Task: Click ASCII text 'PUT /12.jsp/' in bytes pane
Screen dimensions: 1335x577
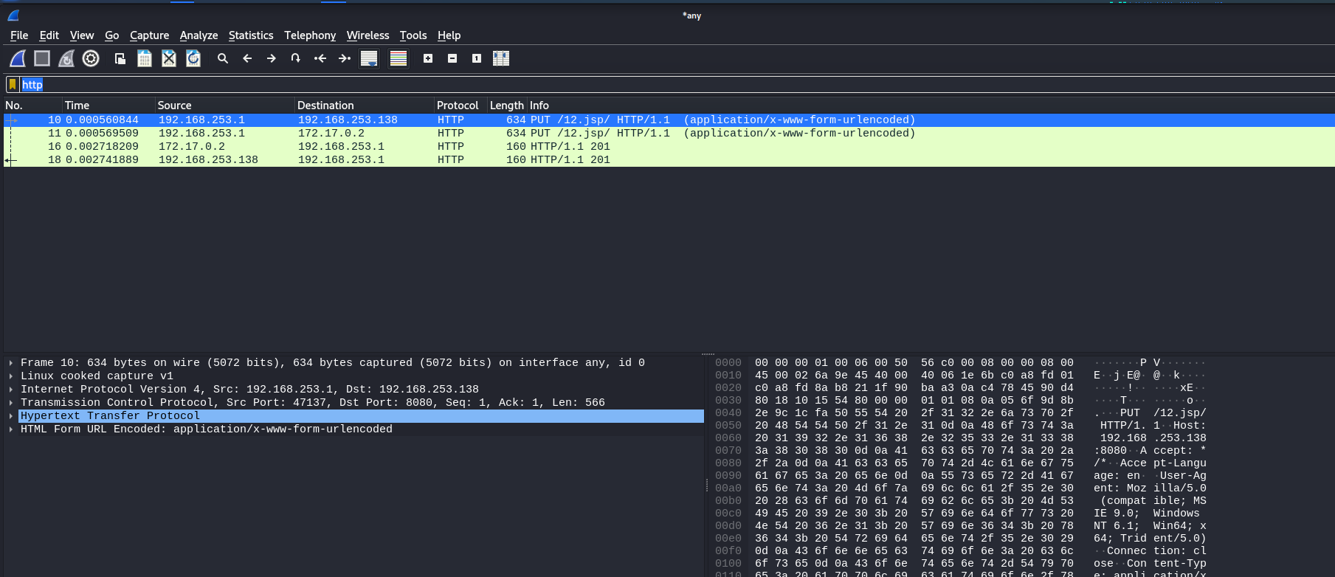Action: tap(1163, 413)
